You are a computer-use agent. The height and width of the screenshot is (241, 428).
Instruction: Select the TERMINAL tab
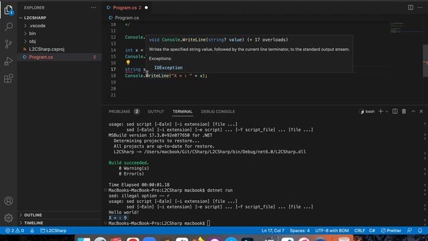(183, 112)
